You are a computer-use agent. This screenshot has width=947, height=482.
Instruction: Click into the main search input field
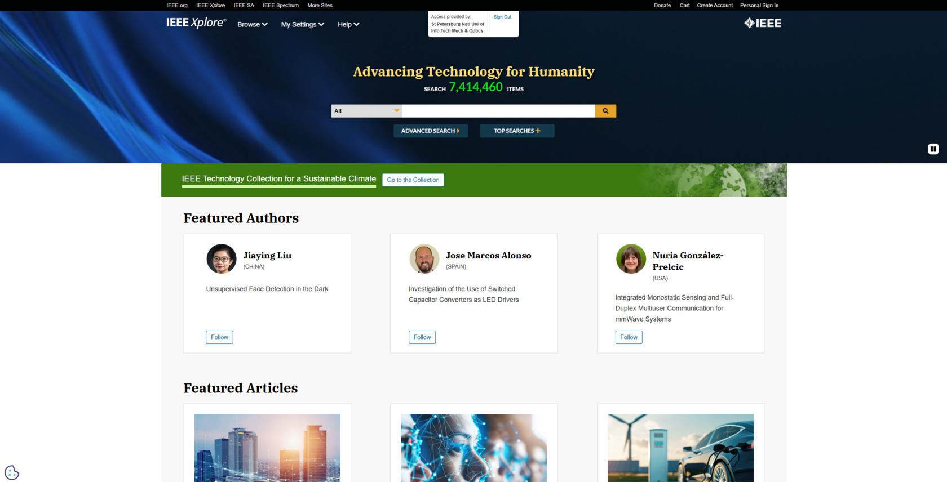(498, 111)
